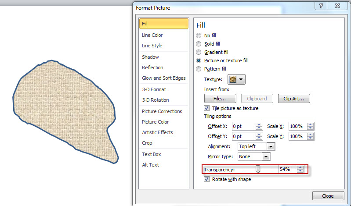Increase Scale X with the up arrow
Image resolution: width=351 pixels, height=206 pixels.
(x=310, y=124)
